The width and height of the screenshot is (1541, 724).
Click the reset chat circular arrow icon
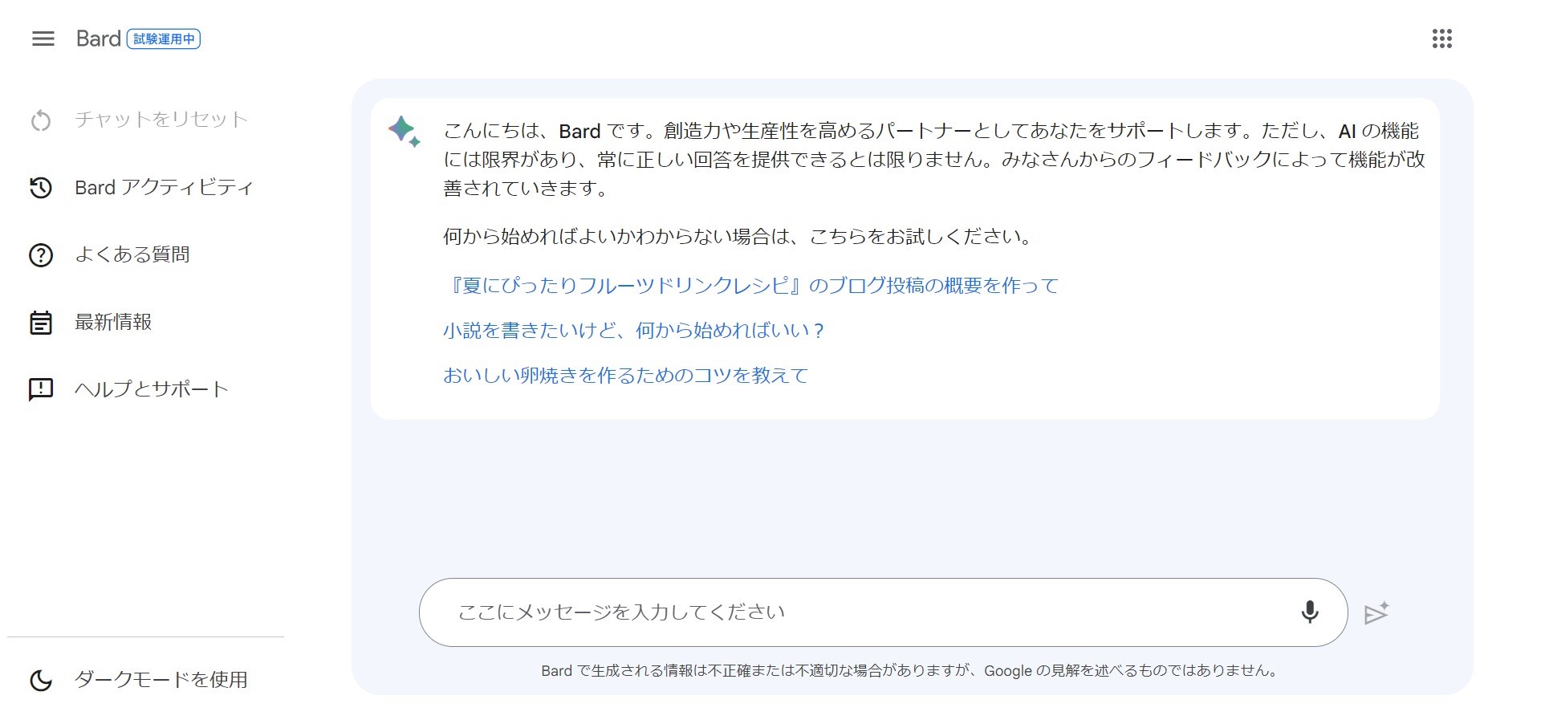pyautogui.click(x=41, y=120)
